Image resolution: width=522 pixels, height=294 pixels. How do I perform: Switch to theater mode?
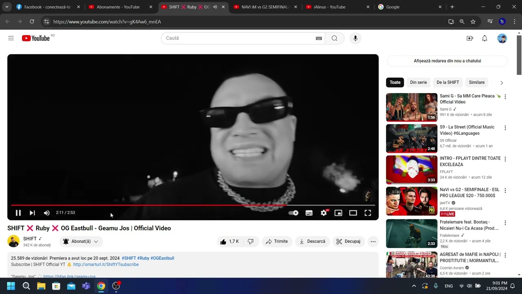[353, 213]
